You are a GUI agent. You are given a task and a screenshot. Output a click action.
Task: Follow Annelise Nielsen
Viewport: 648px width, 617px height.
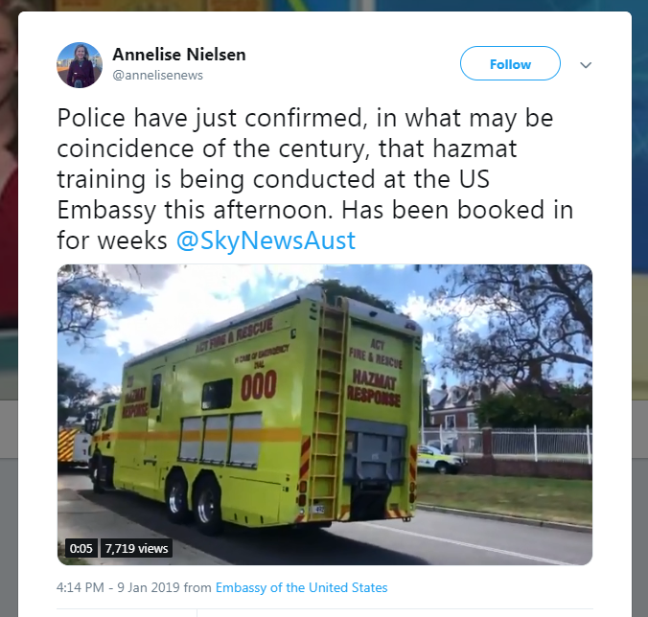click(x=510, y=63)
